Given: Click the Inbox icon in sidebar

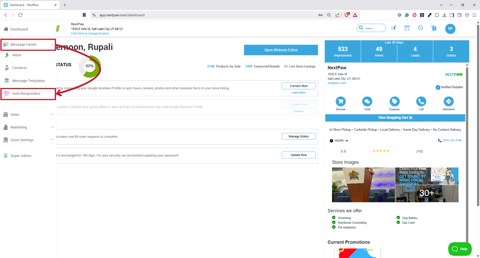Looking at the screenshot, I should pos(7,55).
